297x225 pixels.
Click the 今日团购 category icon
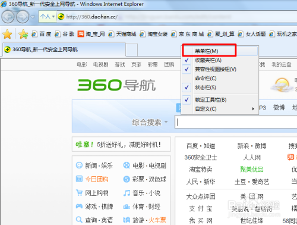coord(79,179)
